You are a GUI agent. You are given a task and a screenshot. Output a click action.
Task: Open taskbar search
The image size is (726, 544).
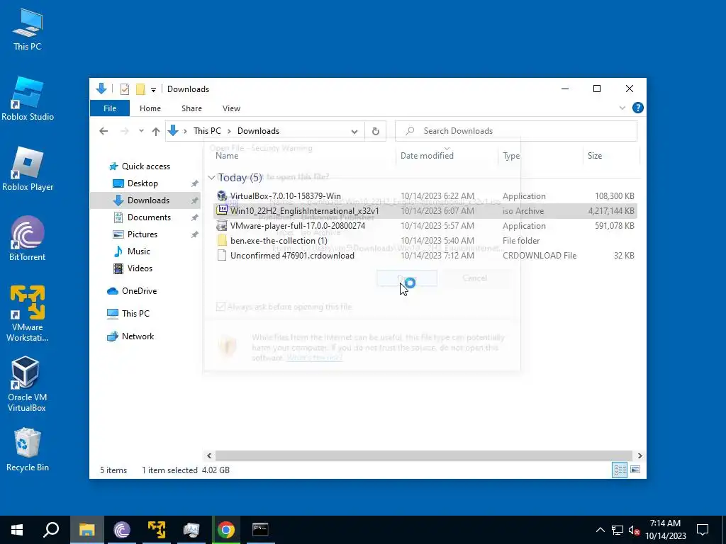(51, 530)
